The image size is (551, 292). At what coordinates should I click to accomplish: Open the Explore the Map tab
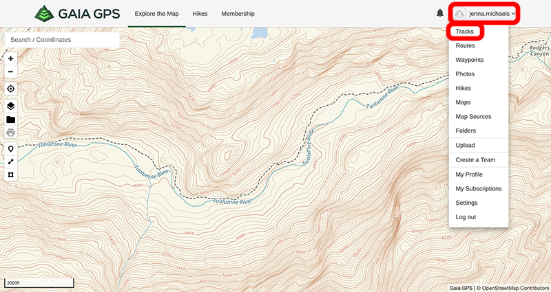[x=157, y=14]
